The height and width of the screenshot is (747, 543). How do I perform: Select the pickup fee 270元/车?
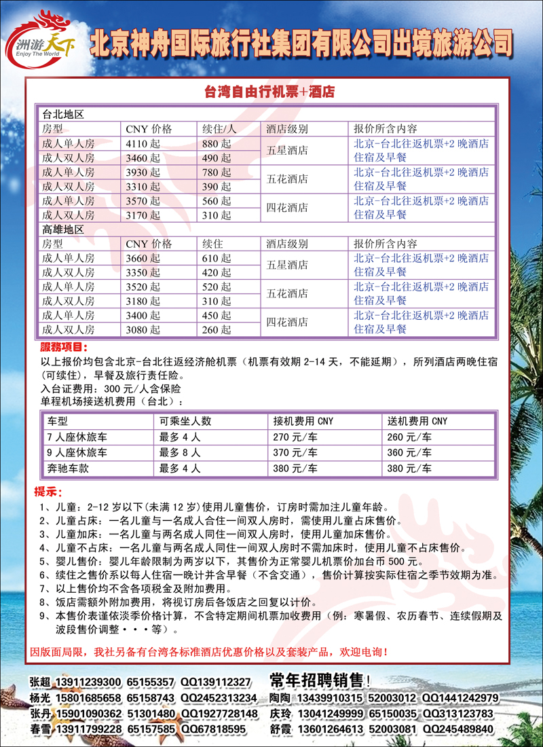click(x=295, y=437)
